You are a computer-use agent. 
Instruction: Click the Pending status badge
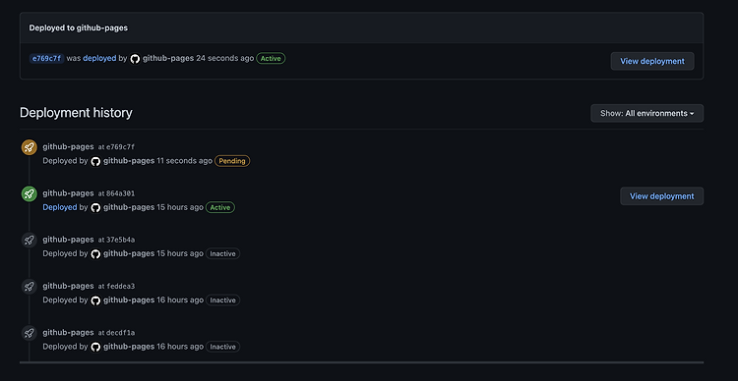(232, 161)
